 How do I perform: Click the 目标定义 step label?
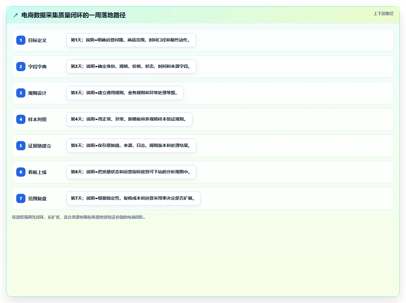(37, 40)
